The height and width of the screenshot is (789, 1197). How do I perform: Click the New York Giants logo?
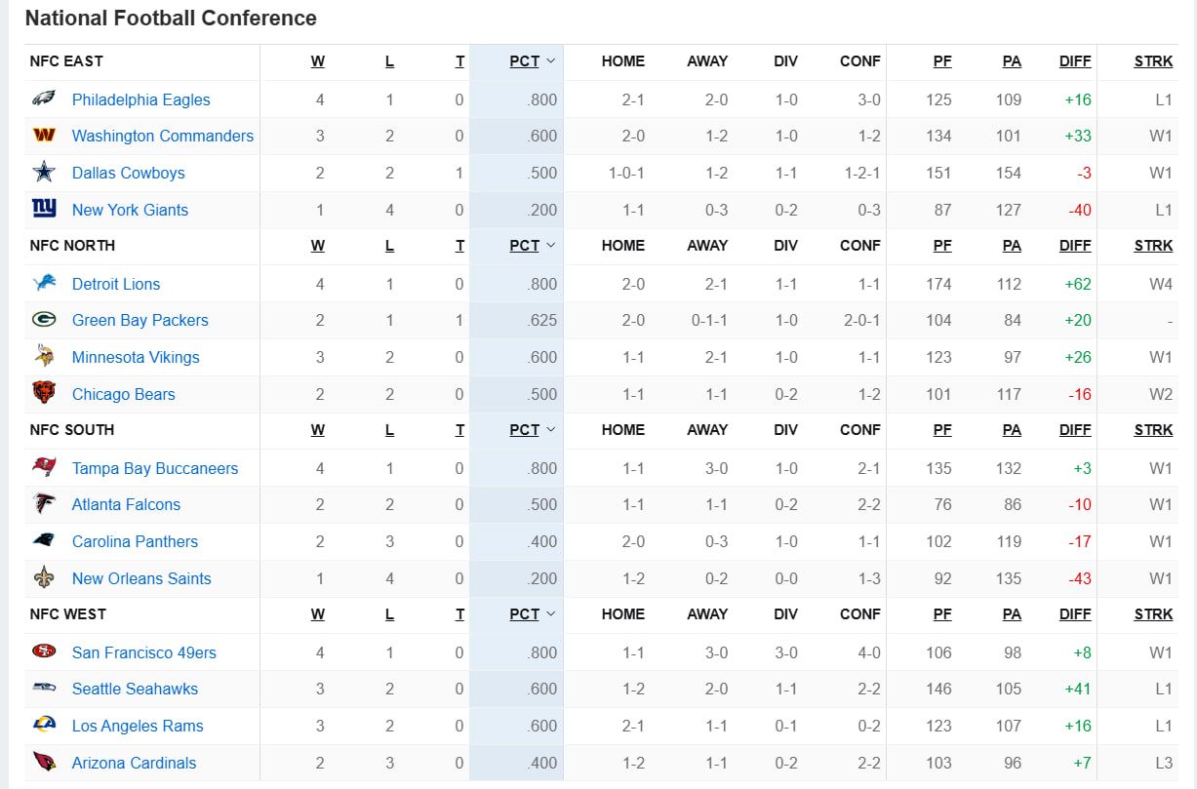44,209
